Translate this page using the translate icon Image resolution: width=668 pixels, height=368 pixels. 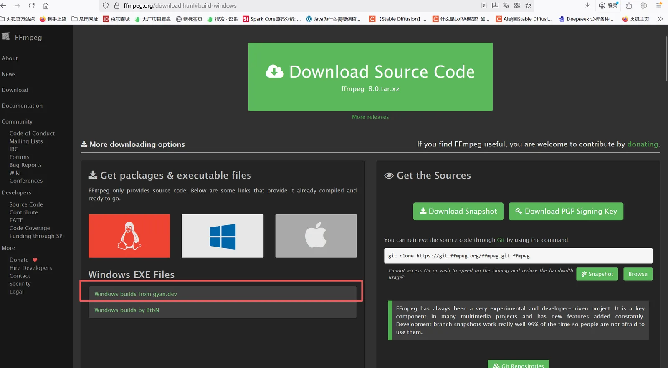point(506,5)
